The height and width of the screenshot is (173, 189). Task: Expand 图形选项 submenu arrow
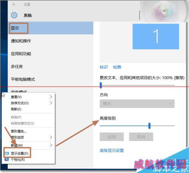pyautogui.click(x=51, y=137)
